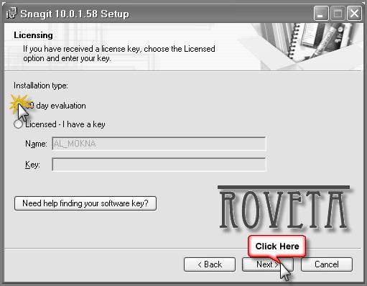Cancel the Snagit setup
367x286 pixels.
point(327,264)
